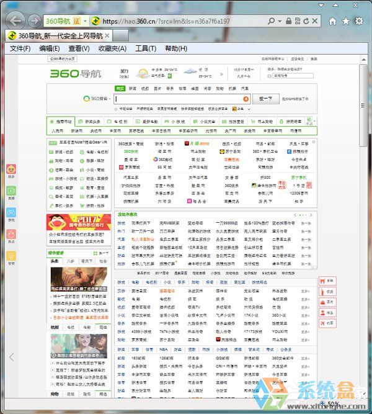
Task: Switch to the 八卦 news tab
Action: tap(71, 261)
